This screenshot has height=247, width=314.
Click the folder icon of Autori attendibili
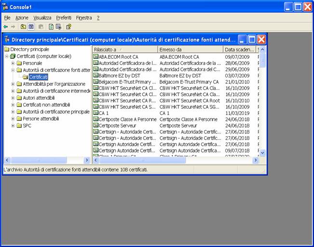19,98
